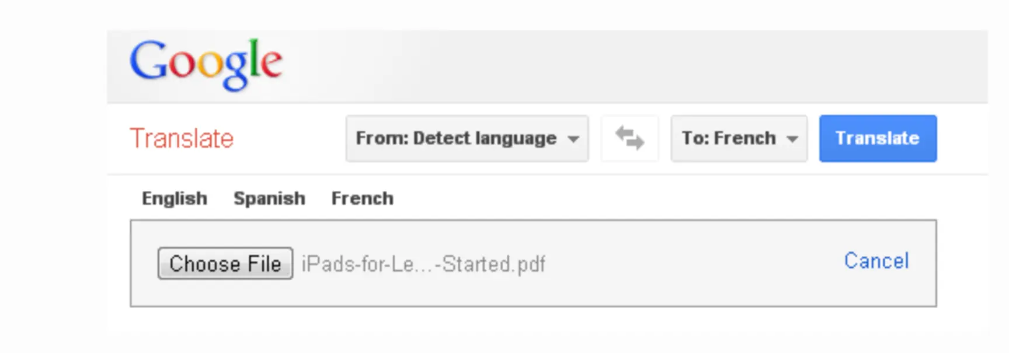Select the Spanish language shortcut
The image size is (1009, 353).
[269, 198]
